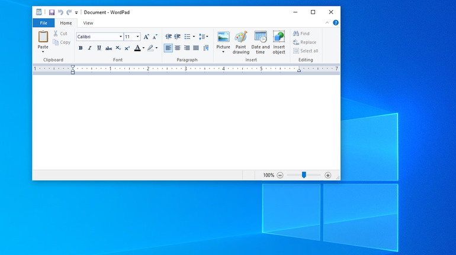The width and height of the screenshot is (456, 255).
Task: Open the File menu
Action: pos(43,23)
